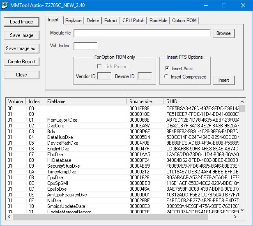Open the Delete tab

click(x=93, y=21)
